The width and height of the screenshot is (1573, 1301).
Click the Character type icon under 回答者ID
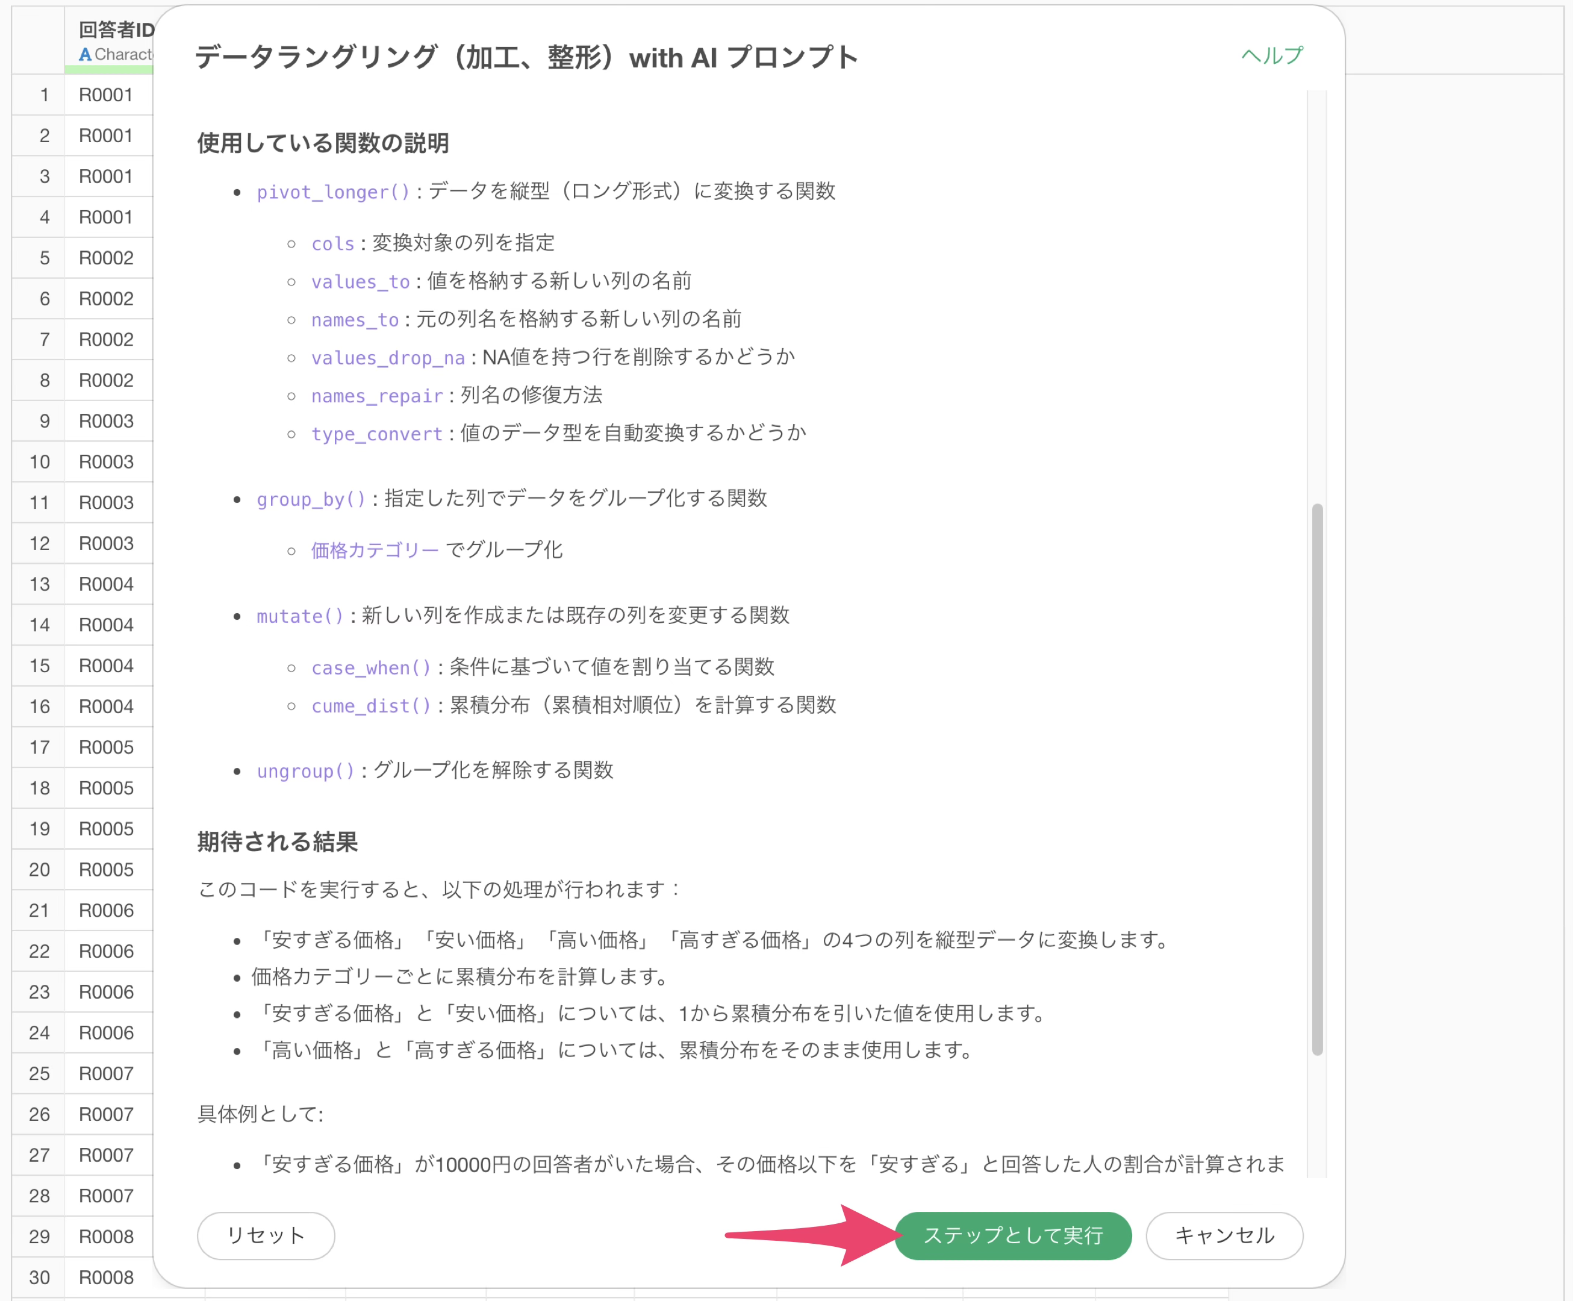(85, 55)
